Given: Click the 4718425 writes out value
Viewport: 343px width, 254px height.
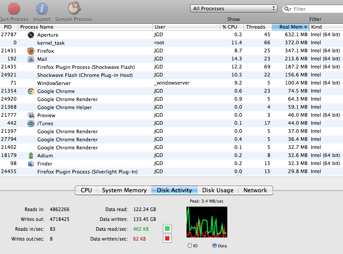Looking at the screenshot, I should click(60, 219).
